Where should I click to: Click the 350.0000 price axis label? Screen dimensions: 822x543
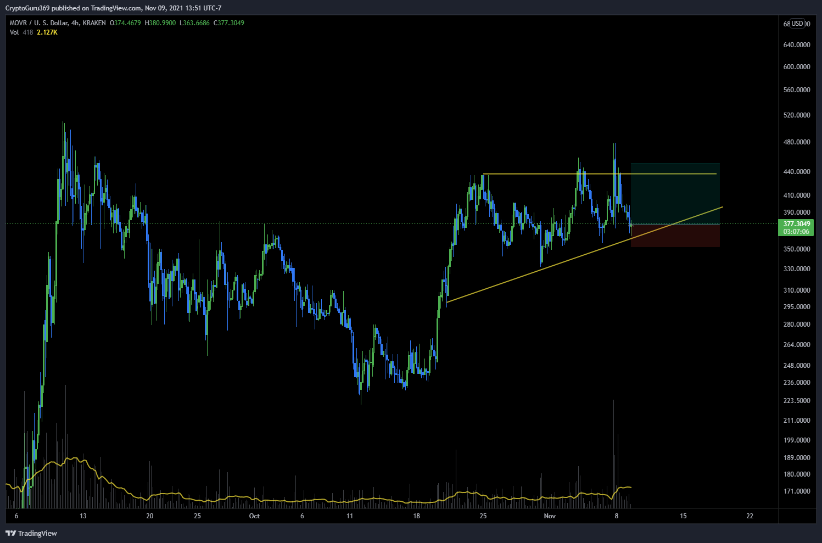click(x=797, y=249)
